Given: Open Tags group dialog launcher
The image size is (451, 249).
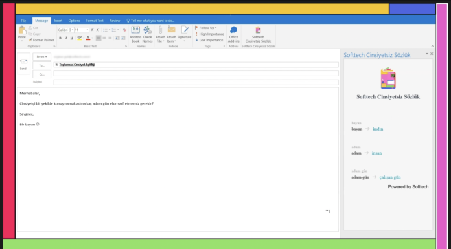Looking at the screenshot, I should pyautogui.click(x=224, y=46).
